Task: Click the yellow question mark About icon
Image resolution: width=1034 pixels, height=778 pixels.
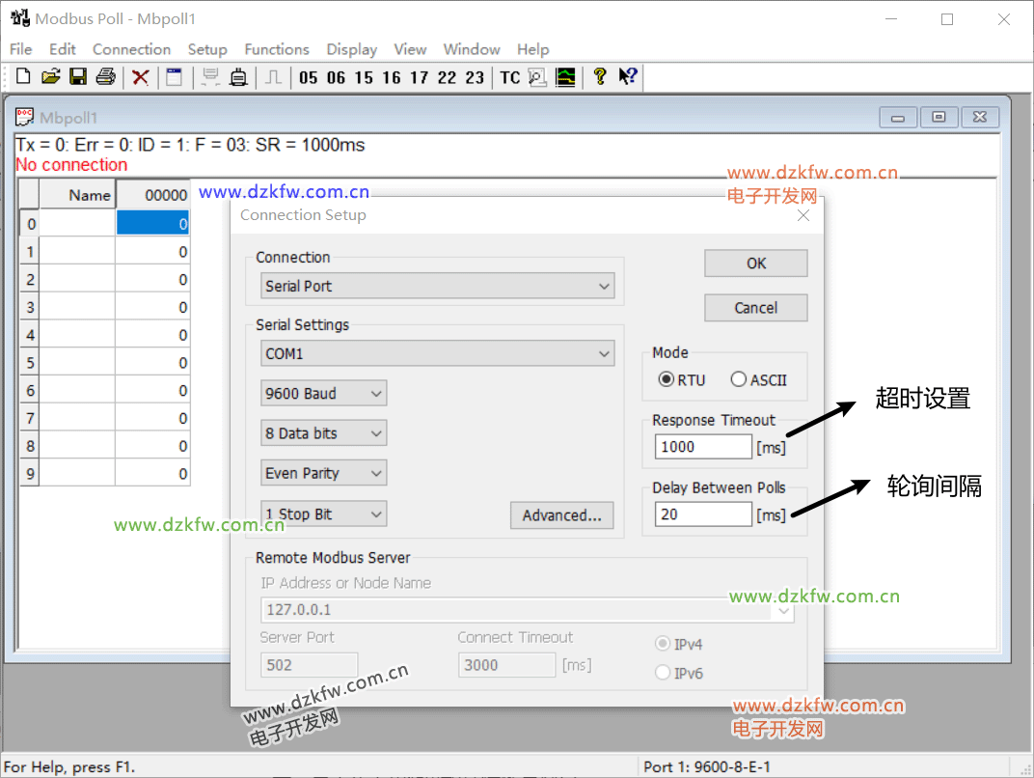Action: (x=599, y=77)
